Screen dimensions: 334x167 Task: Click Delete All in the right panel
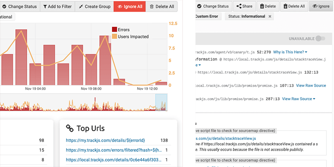tap(294, 6)
